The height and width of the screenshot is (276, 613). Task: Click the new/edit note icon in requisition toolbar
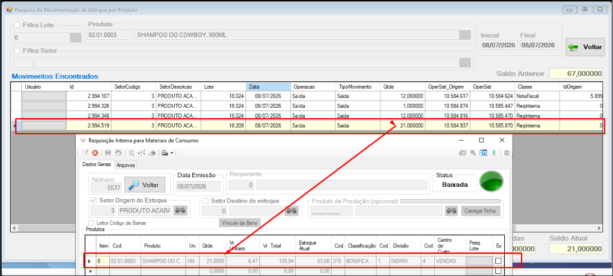[x=85, y=154]
